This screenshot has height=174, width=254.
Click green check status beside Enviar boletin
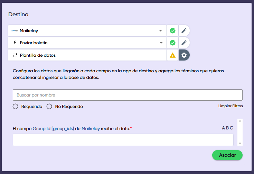[x=172, y=43]
